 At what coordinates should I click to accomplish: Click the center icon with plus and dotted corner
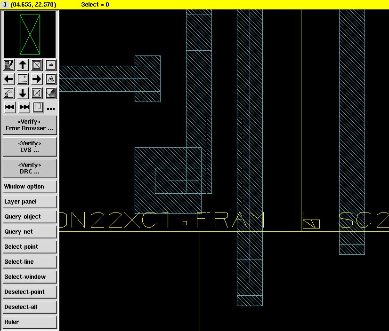[x=23, y=79]
